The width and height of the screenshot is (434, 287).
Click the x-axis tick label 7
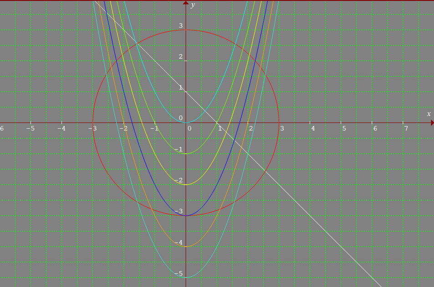click(x=406, y=129)
